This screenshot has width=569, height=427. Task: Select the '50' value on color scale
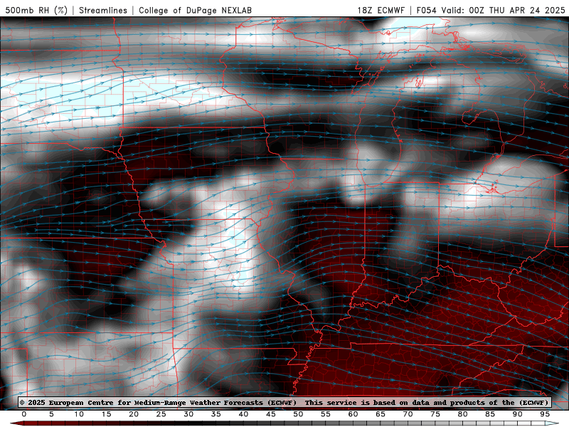298,414
